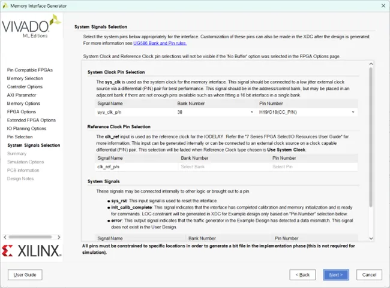Click the System Clock Pin Selection heading
390x288 pixels.
click(116, 72)
